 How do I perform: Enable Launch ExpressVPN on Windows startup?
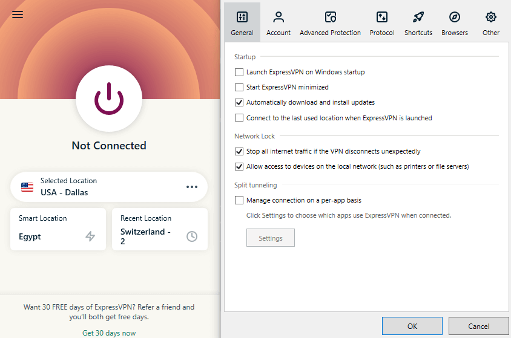click(x=239, y=72)
